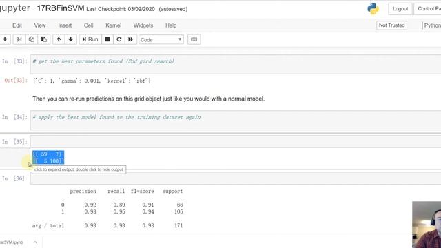Move selected cell down arrow
The height and width of the screenshot is (248, 441).
[x=70, y=39]
